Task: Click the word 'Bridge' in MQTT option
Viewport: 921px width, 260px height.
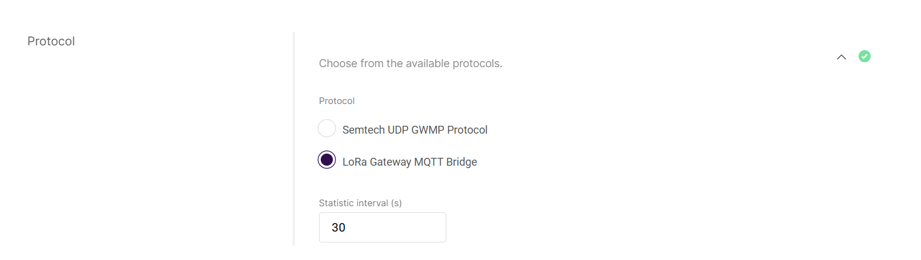Action: [x=463, y=162]
